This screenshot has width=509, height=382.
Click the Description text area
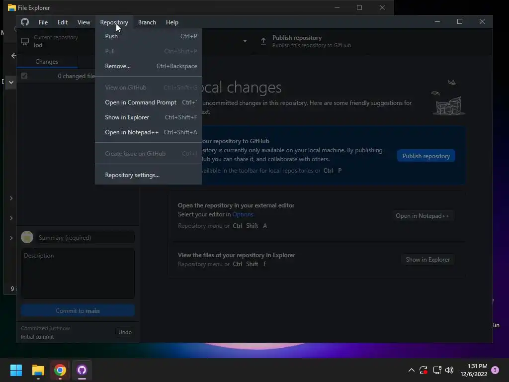coord(78,274)
